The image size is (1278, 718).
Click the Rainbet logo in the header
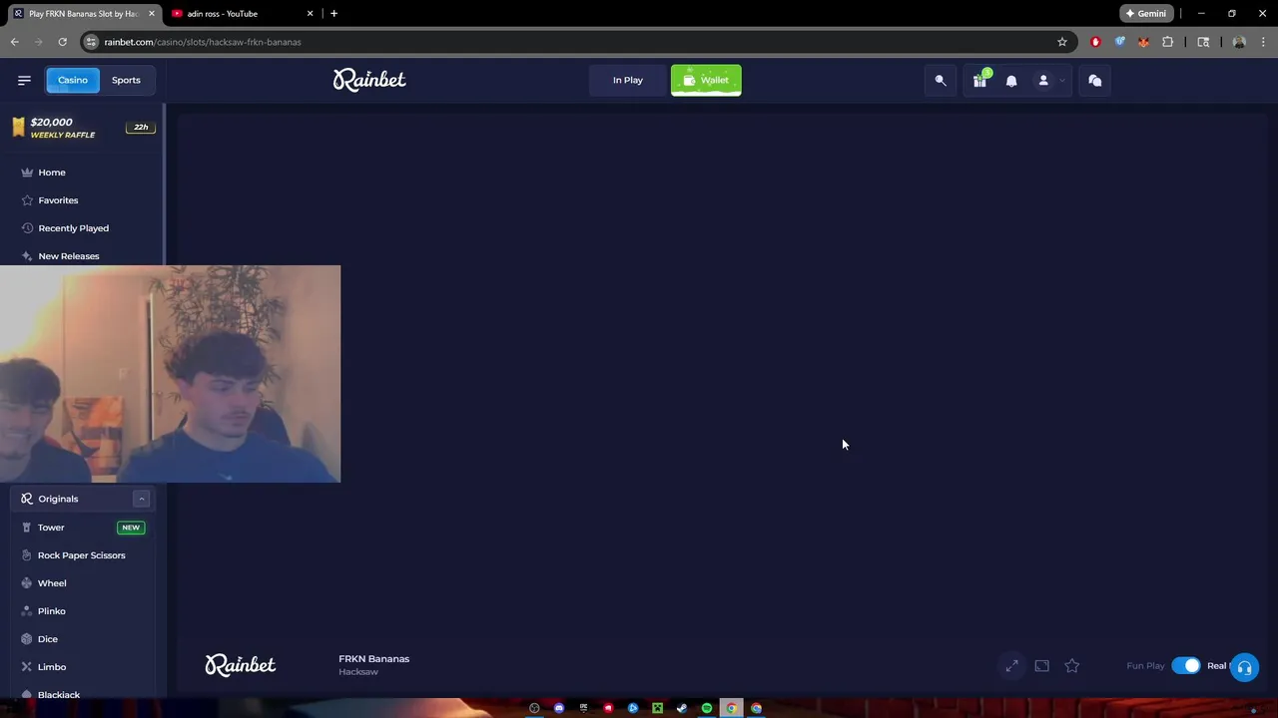pyautogui.click(x=369, y=80)
